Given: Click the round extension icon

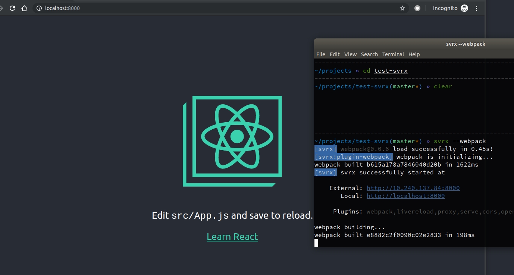Looking at the screenshot, I should tap(417, 8).
